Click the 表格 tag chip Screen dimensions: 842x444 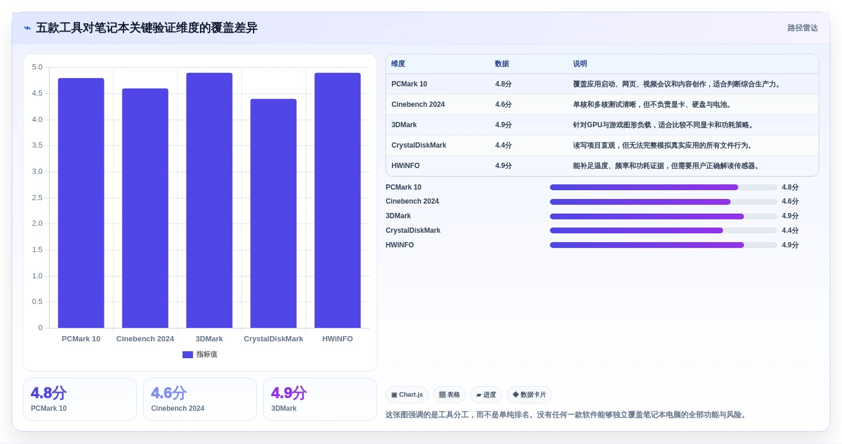[450, 395]
